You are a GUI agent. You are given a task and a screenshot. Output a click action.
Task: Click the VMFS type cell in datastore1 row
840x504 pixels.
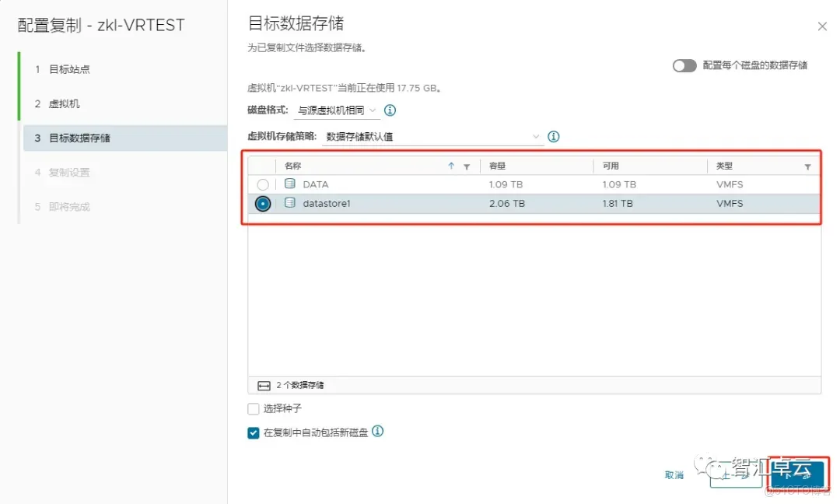(730, 204)
